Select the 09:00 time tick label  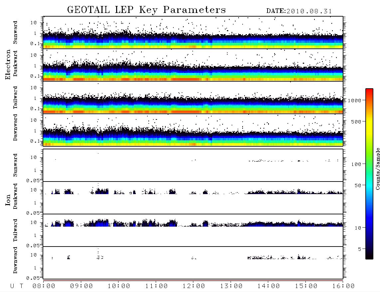[x=82, y=286]
